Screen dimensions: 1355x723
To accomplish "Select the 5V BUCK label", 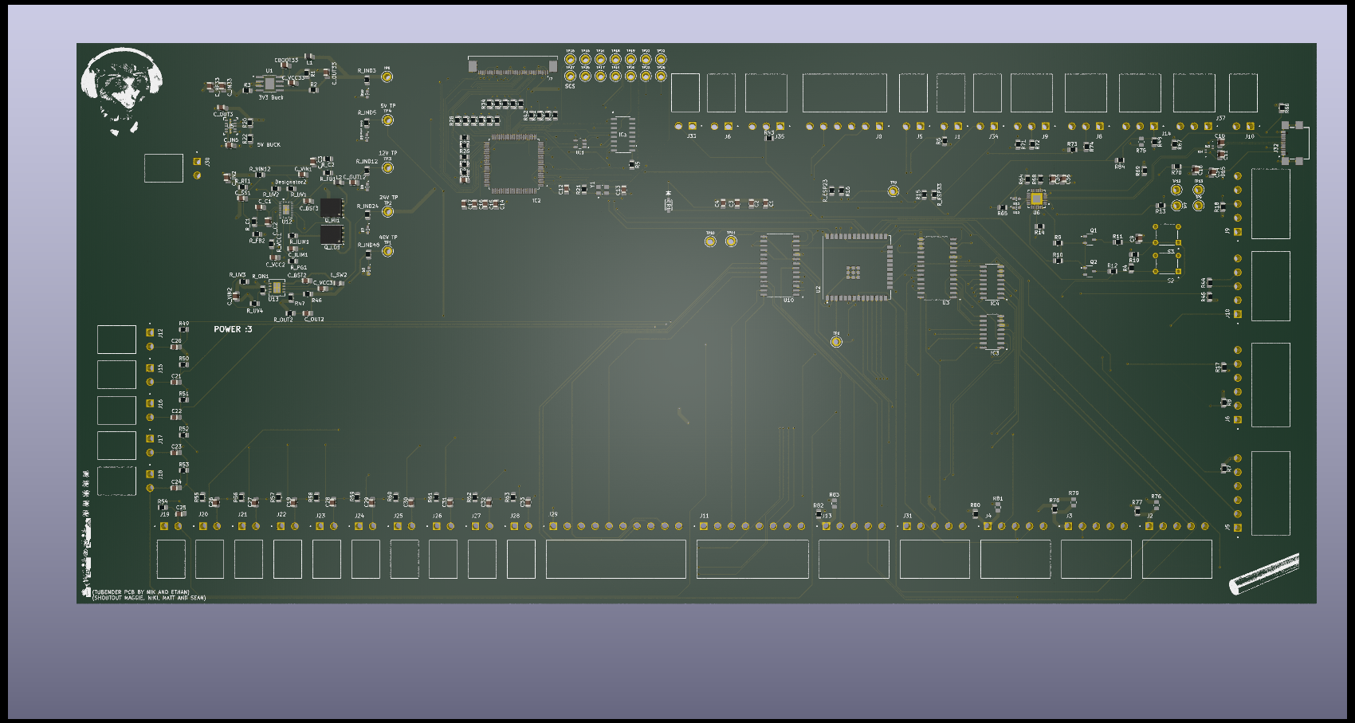I will click(269, 145).
